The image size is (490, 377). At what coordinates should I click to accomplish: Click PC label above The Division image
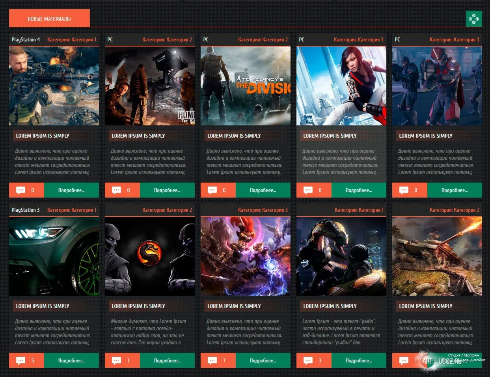click(x=206, y=39)
